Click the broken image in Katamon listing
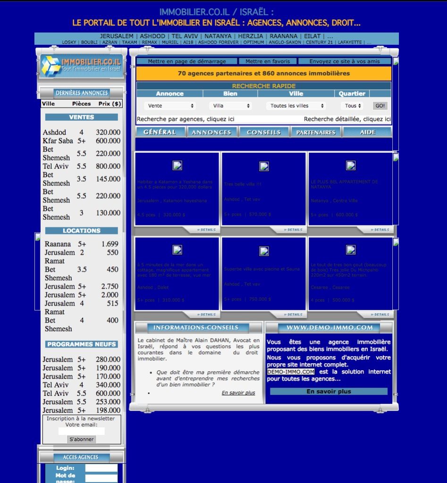This screenshot has width=447, height=483. coord(177,166)
